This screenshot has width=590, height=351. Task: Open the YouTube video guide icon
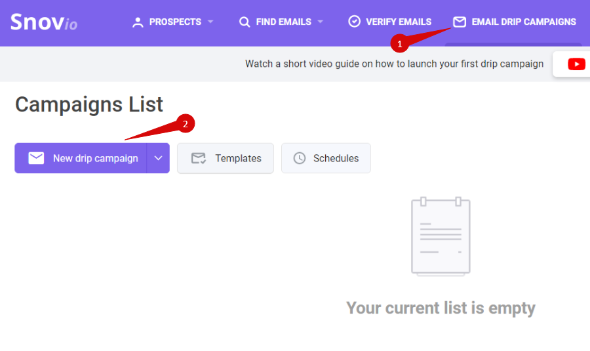[x=576, y=64]
